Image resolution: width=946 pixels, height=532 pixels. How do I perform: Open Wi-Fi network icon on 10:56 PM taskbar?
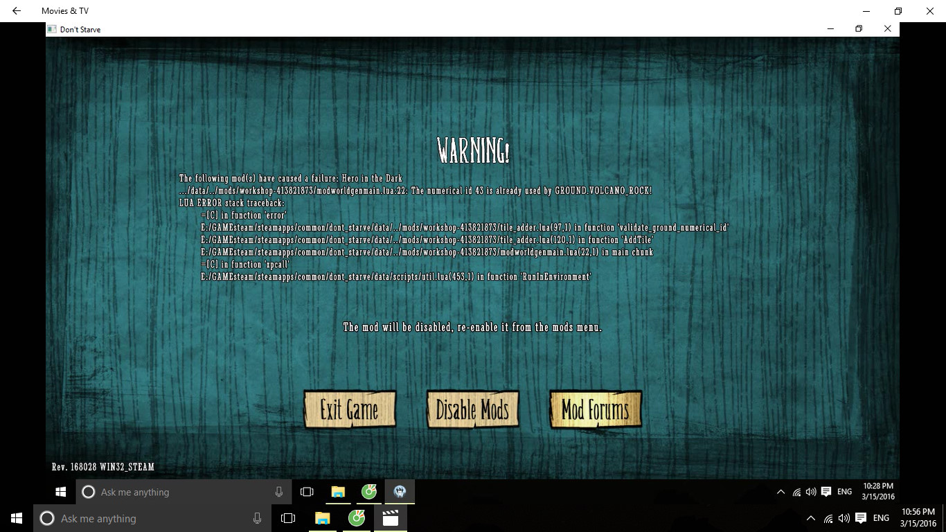coord(828,518)
